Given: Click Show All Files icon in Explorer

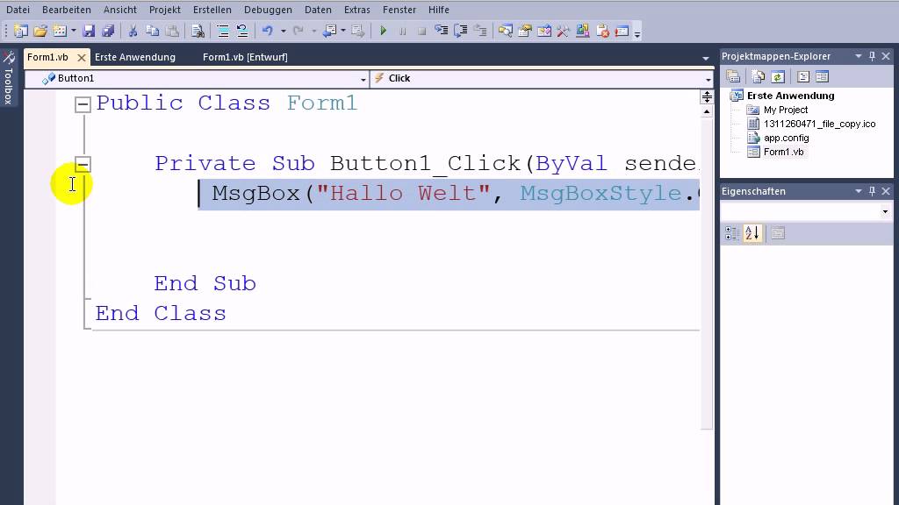Looking at the screenshot, I should point(758,77).
